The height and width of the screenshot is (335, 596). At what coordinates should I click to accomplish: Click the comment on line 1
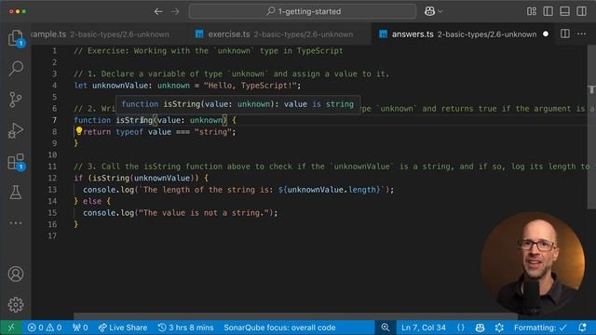[209, 51]
